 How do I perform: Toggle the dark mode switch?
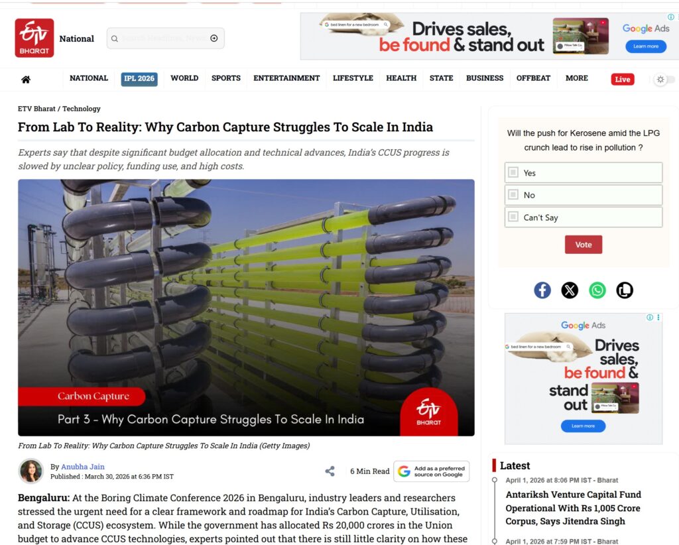[x=664, y=79]
